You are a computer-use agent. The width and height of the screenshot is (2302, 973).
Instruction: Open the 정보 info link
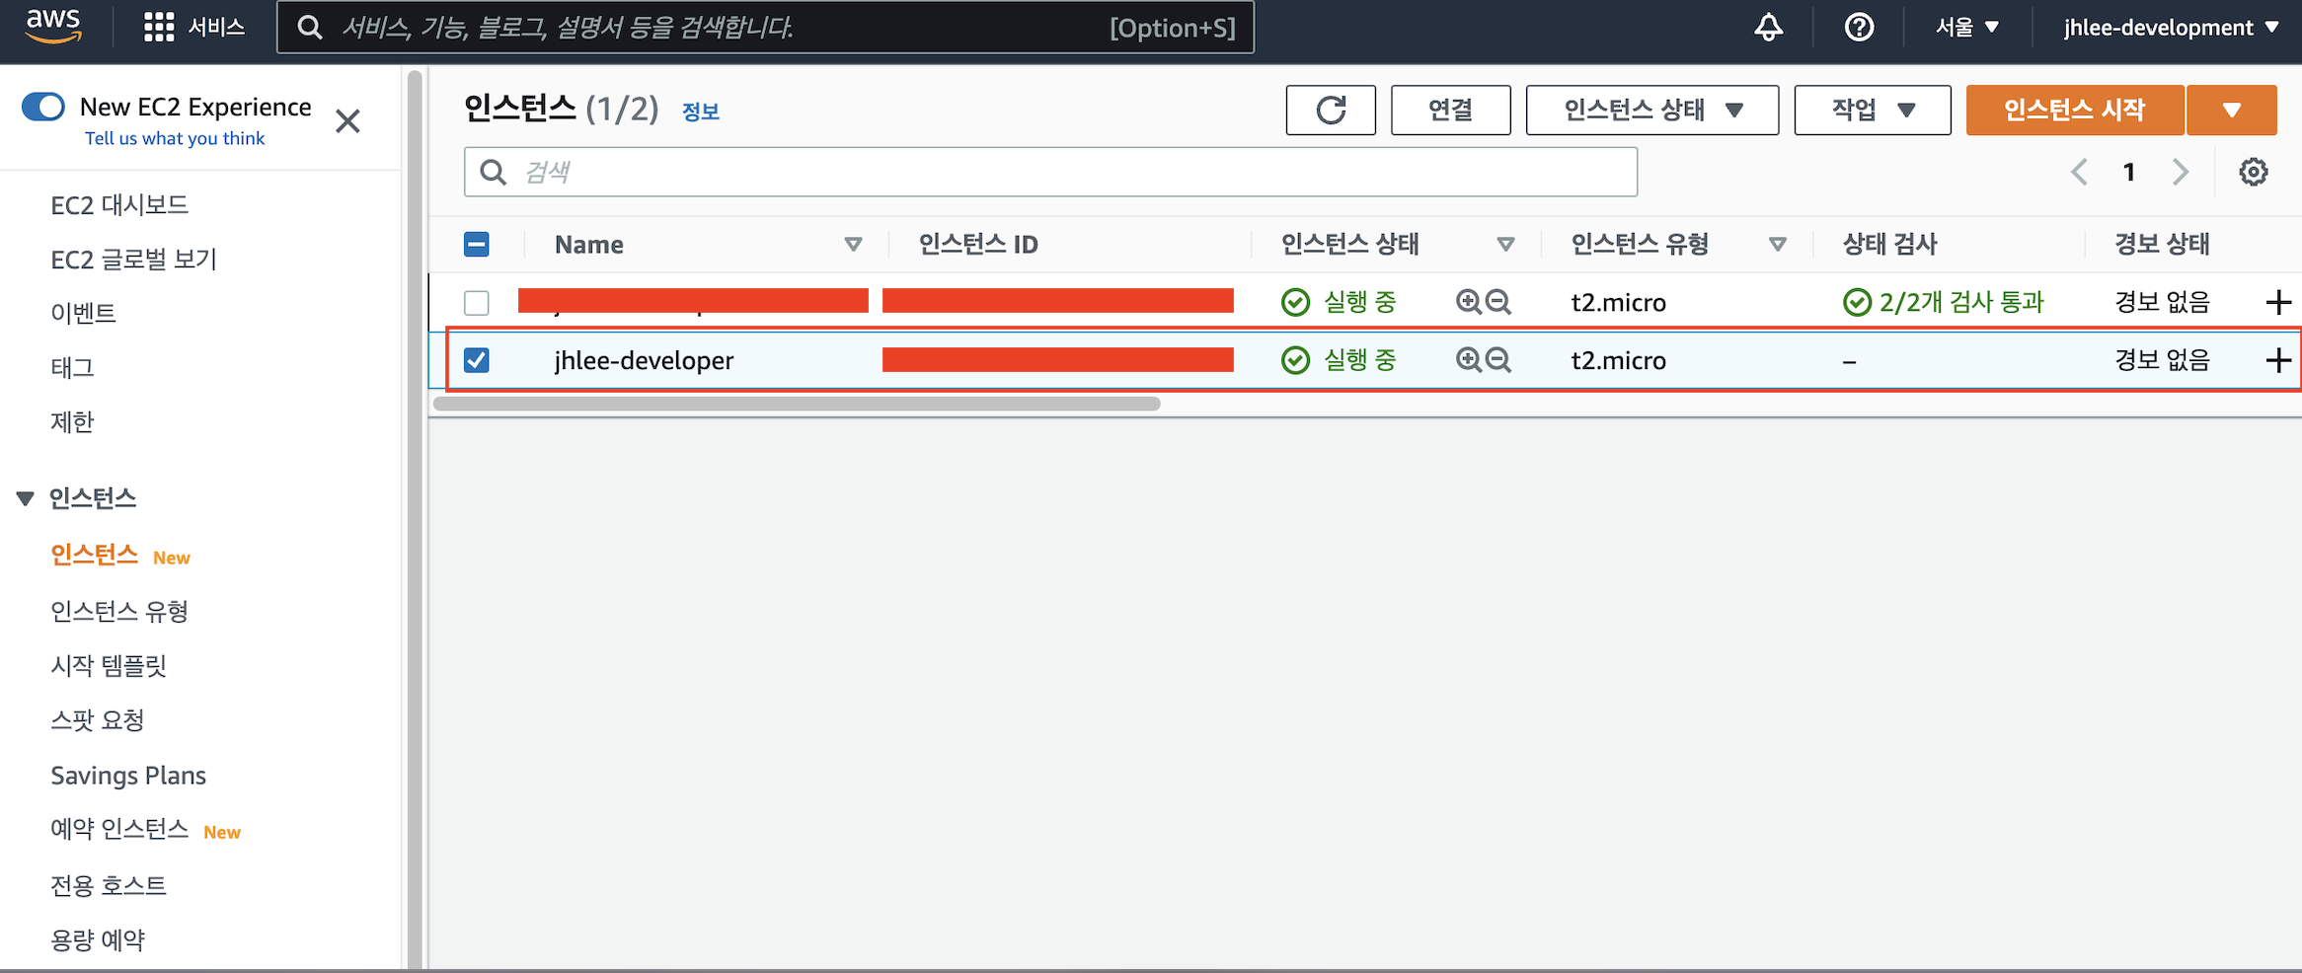pyautogui.click(x=701, y=112)
